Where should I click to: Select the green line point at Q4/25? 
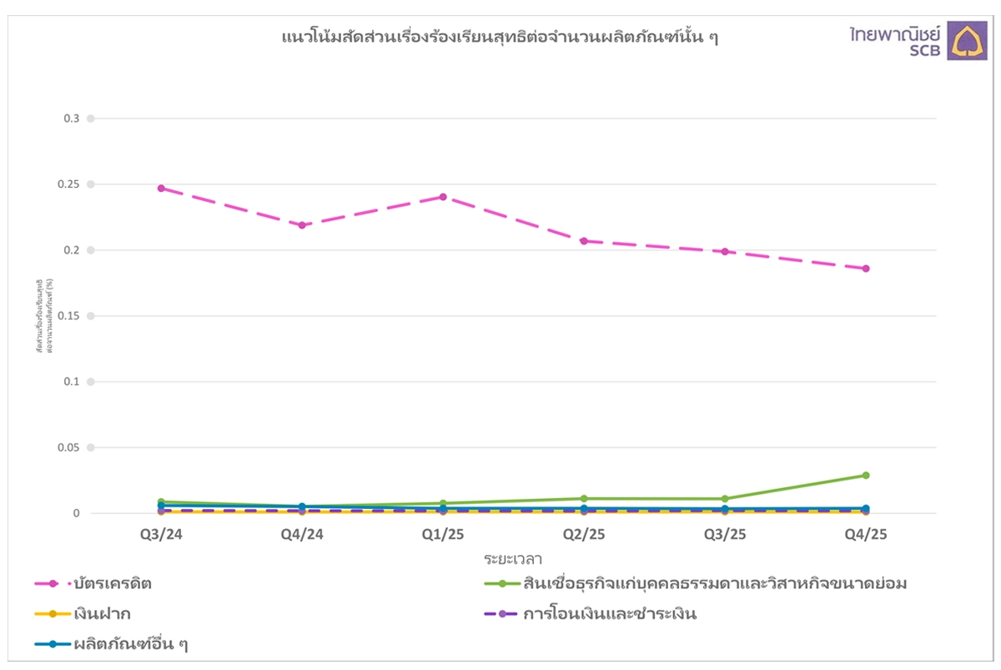[x=866, y=476]
